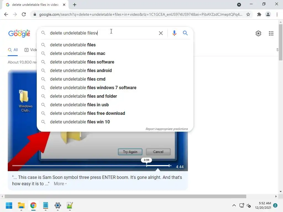Click the 'About 93,800' results count text
283x212 pixels.
22,62
